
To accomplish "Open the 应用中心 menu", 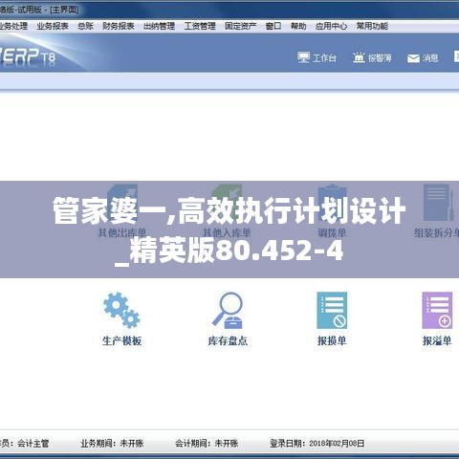I will coord(331,26).
